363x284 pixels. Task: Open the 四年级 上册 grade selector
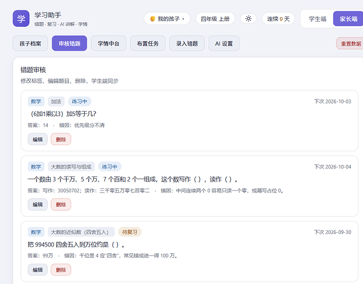click(215, 19)
